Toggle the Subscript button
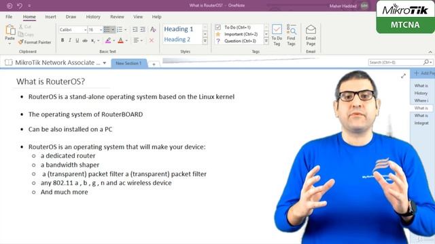Viewport: 435px width, 244px height. coord(93,41)
